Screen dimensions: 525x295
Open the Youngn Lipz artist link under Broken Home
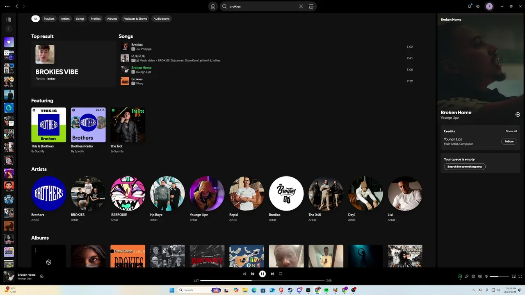[143, 72]
